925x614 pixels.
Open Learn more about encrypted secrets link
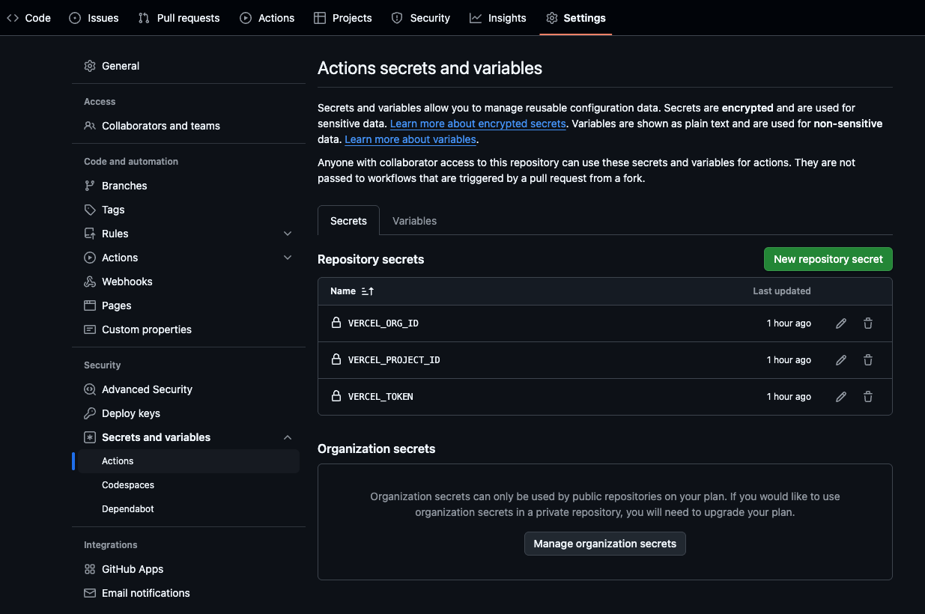coord(478,124)
